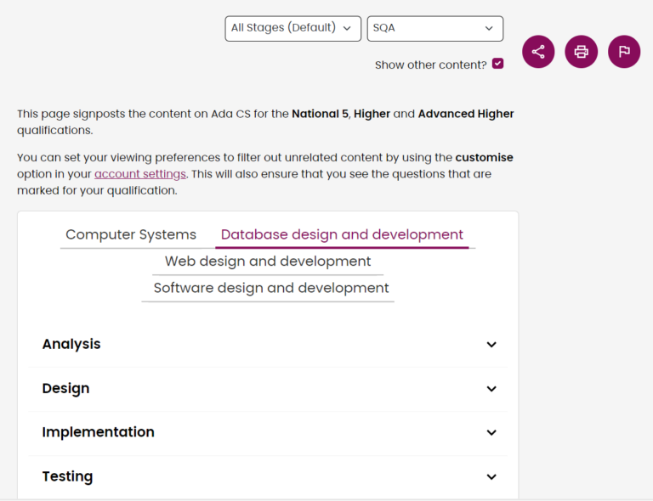Image resolution: width=653 pixels, height=501 pixels.
Task: Click the chevron arrow beside Implementation
Action: pos(491,433)
